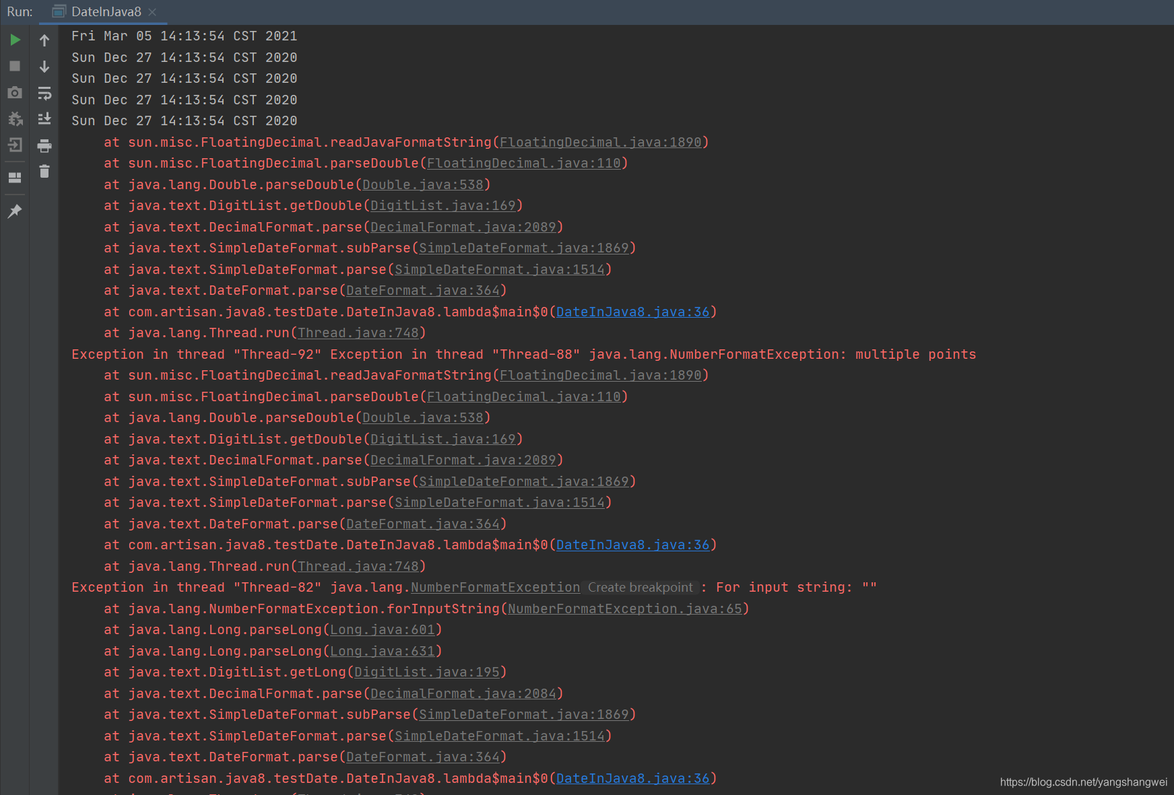Click the 'Fri Mar 05 14:13:54 CST 2021' output line
The width and height of the screenshot is (1174, 795).
coord(184,36)
